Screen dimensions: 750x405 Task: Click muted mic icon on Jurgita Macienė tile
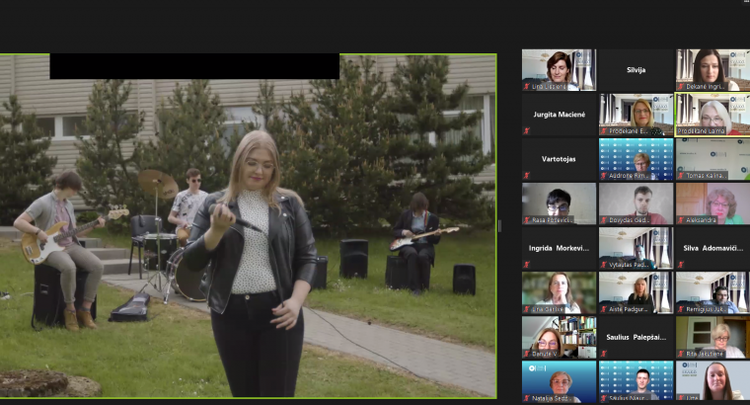527,131
